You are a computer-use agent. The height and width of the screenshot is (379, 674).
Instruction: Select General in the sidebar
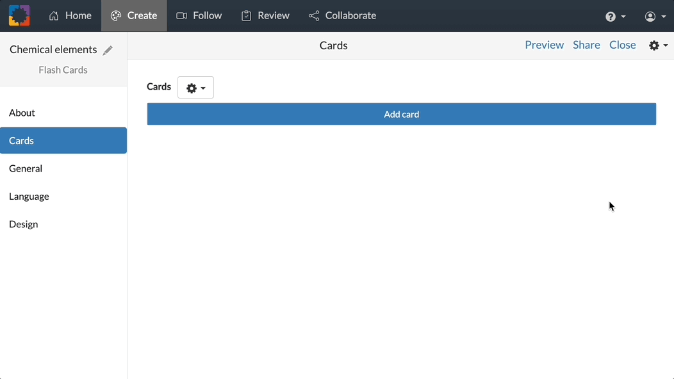(26, 168)
